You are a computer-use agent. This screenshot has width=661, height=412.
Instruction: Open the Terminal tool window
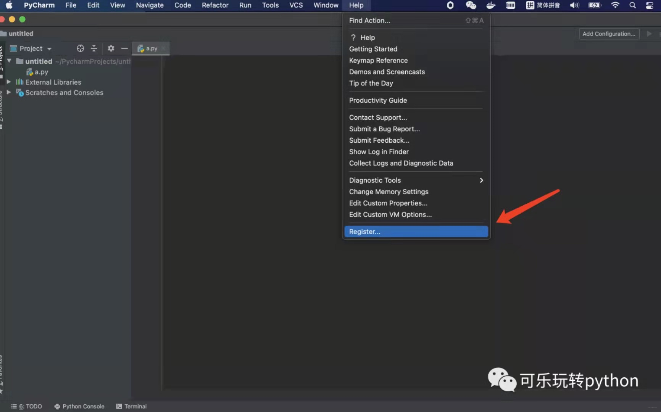131,406
